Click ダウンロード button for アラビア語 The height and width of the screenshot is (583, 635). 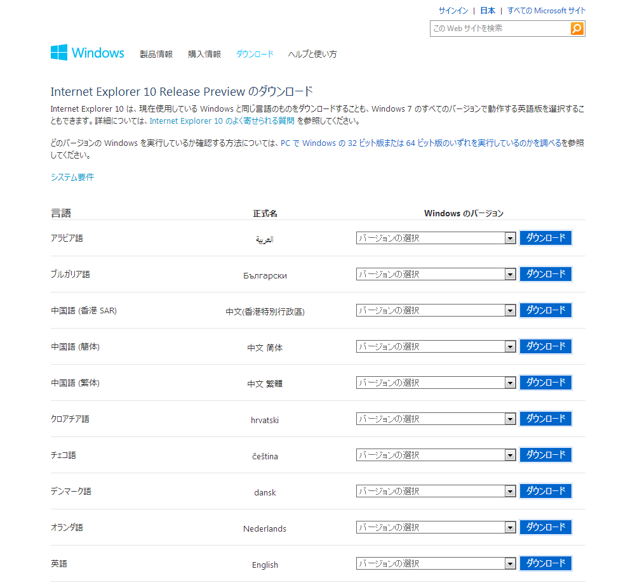(x=545, y=238)
